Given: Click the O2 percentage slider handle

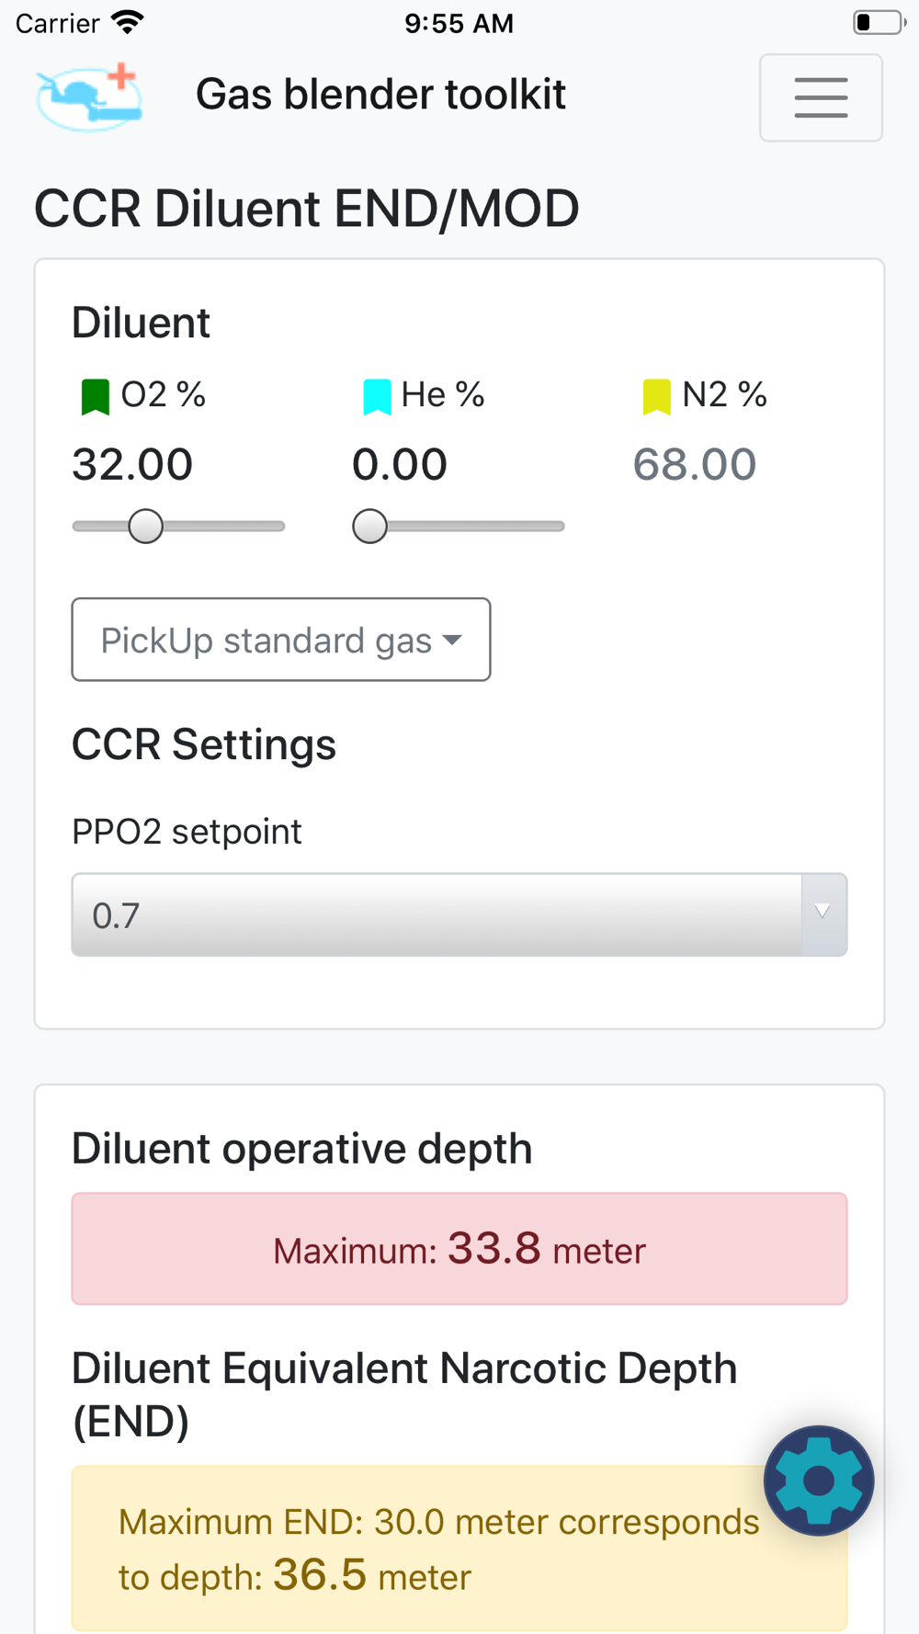Looking at the screenshot, I should coord(145,527).
